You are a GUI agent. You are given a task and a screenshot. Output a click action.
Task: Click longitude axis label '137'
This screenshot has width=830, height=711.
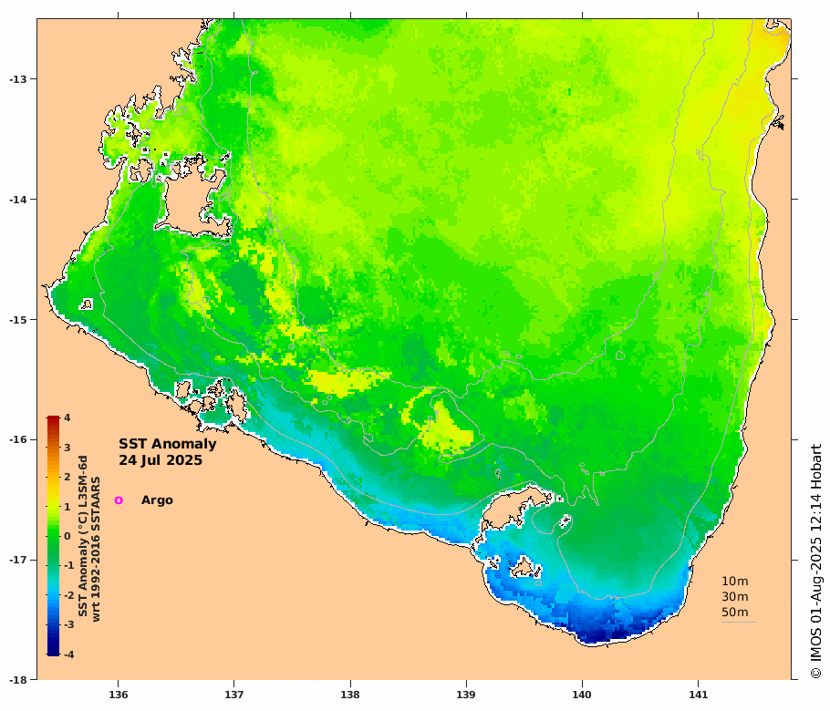click(234, 695)
